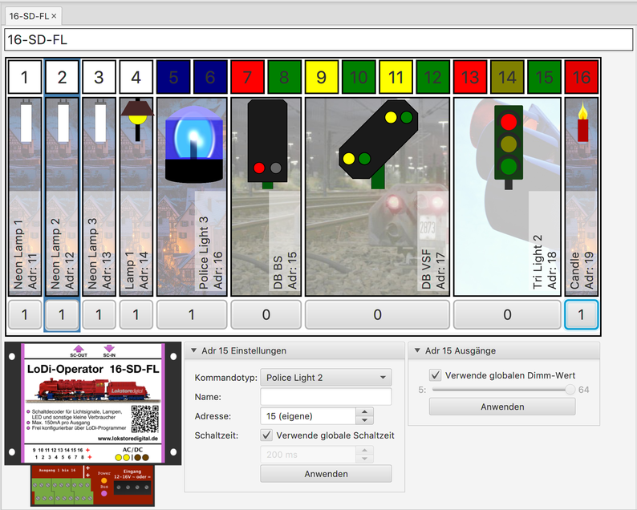
Task: Click the SC-OUT arrow on device image
Action: [x=79, y=349]
